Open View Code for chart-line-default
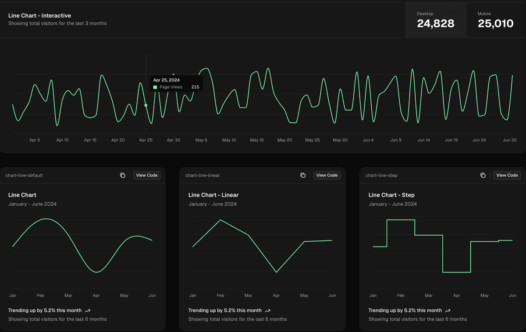 coord(146,175)
